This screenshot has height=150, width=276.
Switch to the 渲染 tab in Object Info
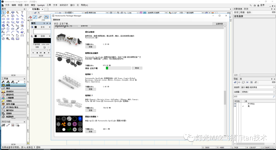249,13
